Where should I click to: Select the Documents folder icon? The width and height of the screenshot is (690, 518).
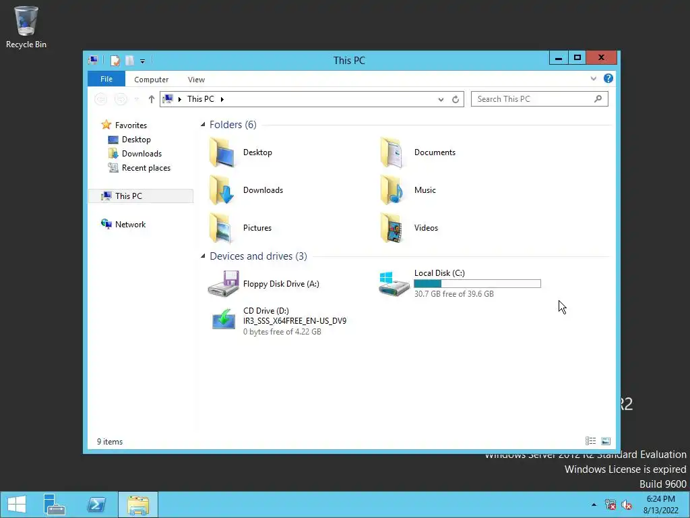point(391,152)
